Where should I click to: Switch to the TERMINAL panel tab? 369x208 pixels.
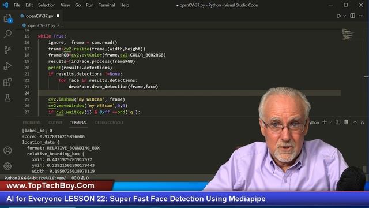(78, 122)
